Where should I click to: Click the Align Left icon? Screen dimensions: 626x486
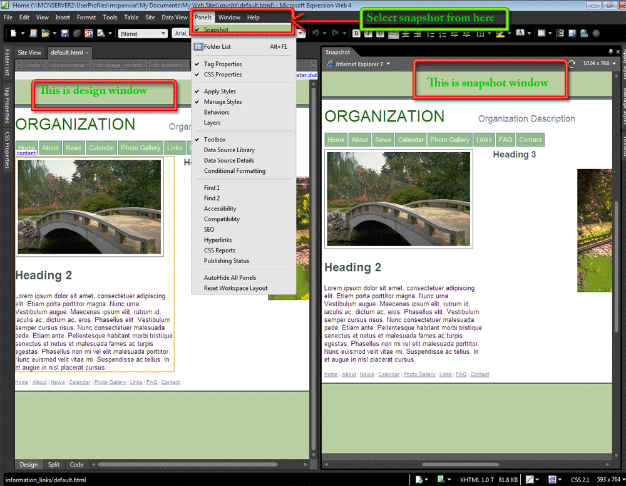(x=394, y=34)
